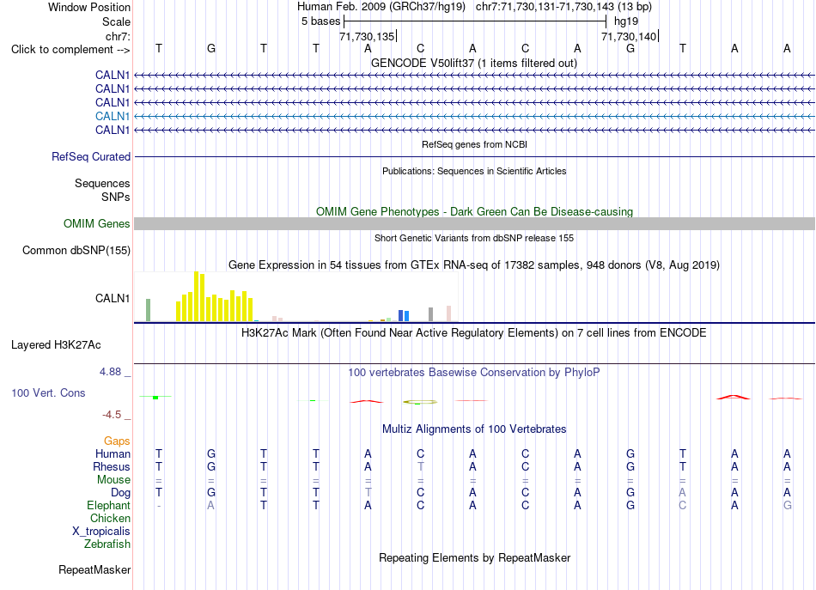Click the faded T in Dog row
The height and width of the screenshot is (590, 816).
[x=368, y=492]
